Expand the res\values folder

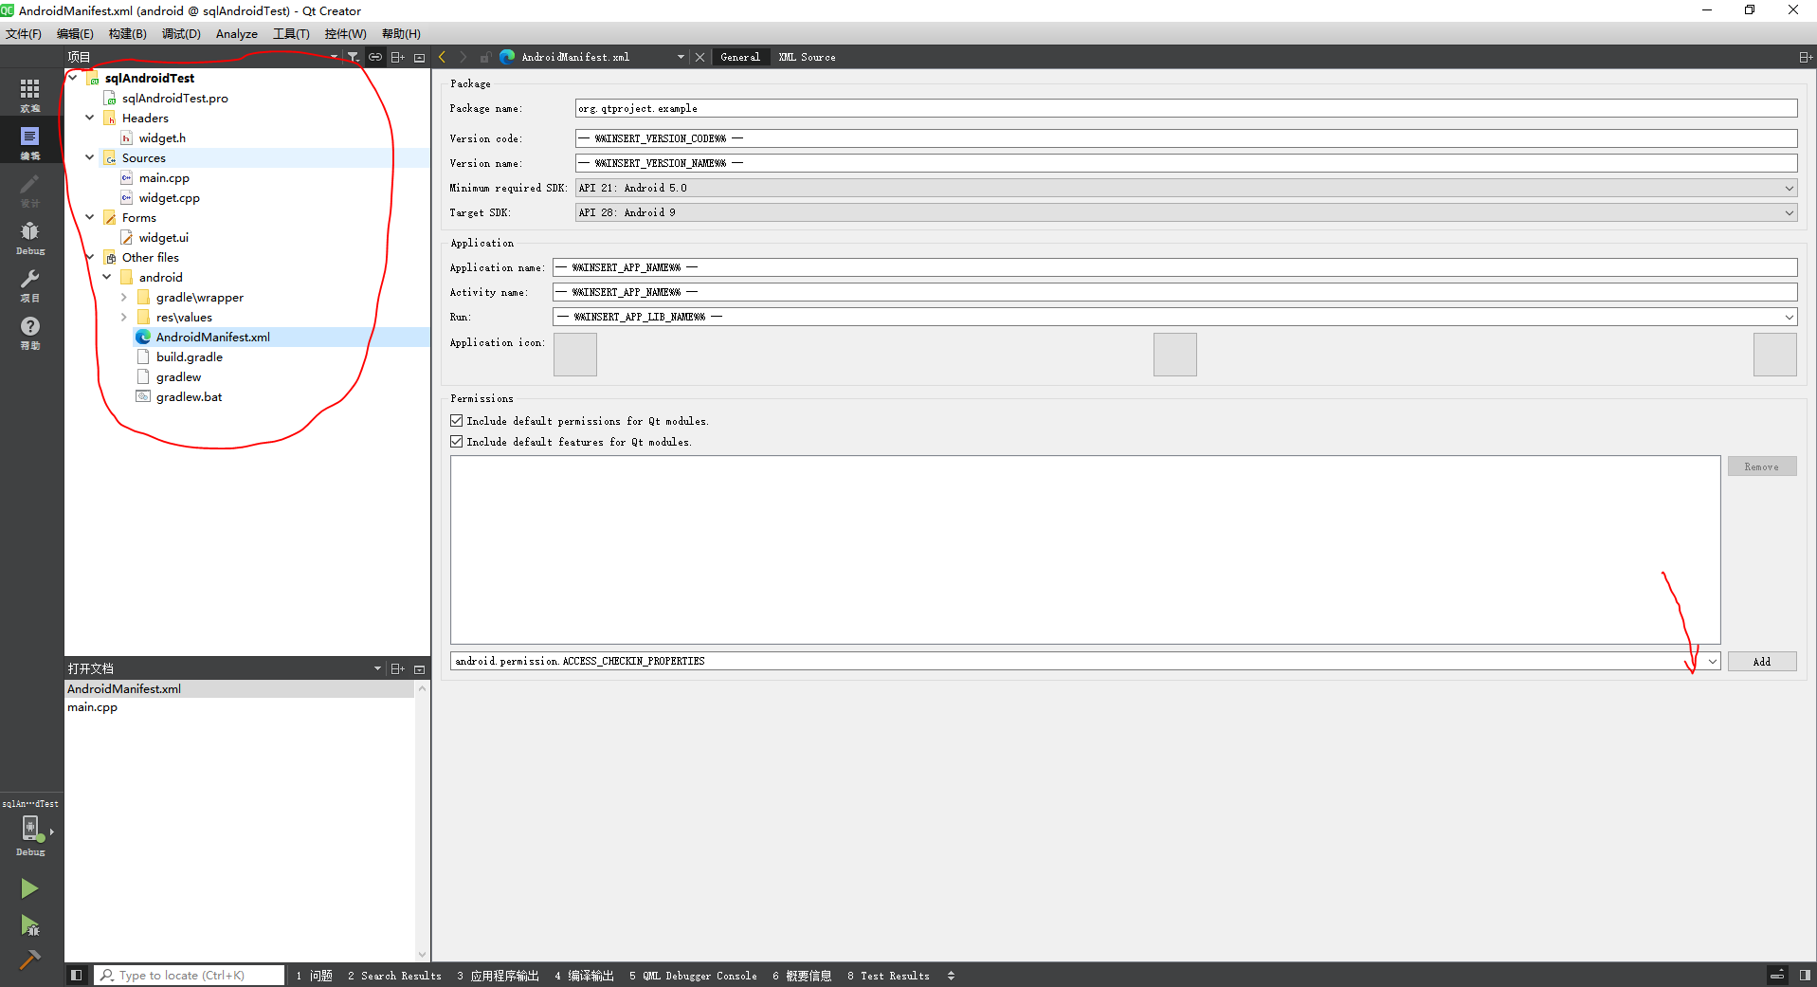coord(124,317)
